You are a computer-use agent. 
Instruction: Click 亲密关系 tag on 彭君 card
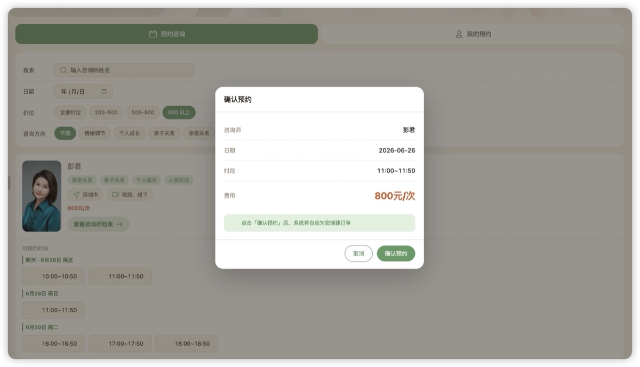click(82, 180)
